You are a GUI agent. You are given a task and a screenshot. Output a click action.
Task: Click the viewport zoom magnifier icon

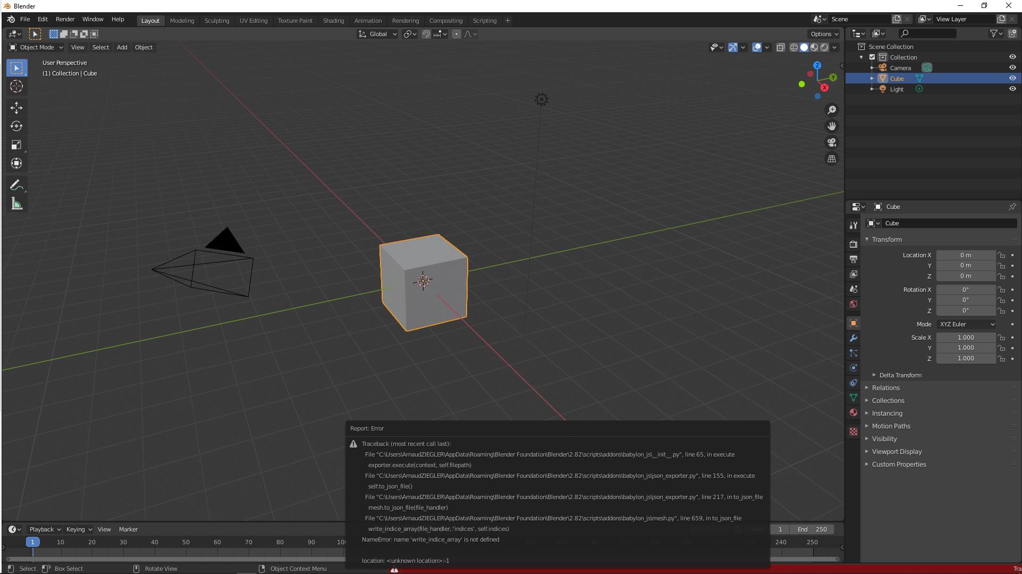(x=832, y=110)
